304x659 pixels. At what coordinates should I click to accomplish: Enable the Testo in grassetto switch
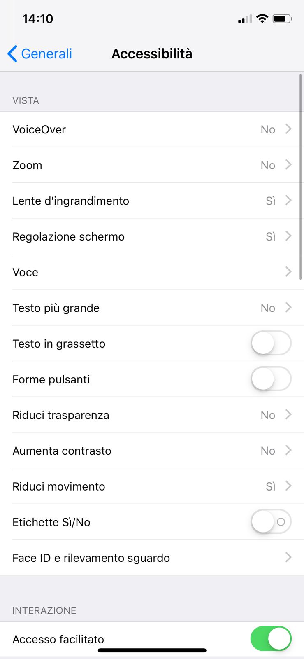(271, 343)
